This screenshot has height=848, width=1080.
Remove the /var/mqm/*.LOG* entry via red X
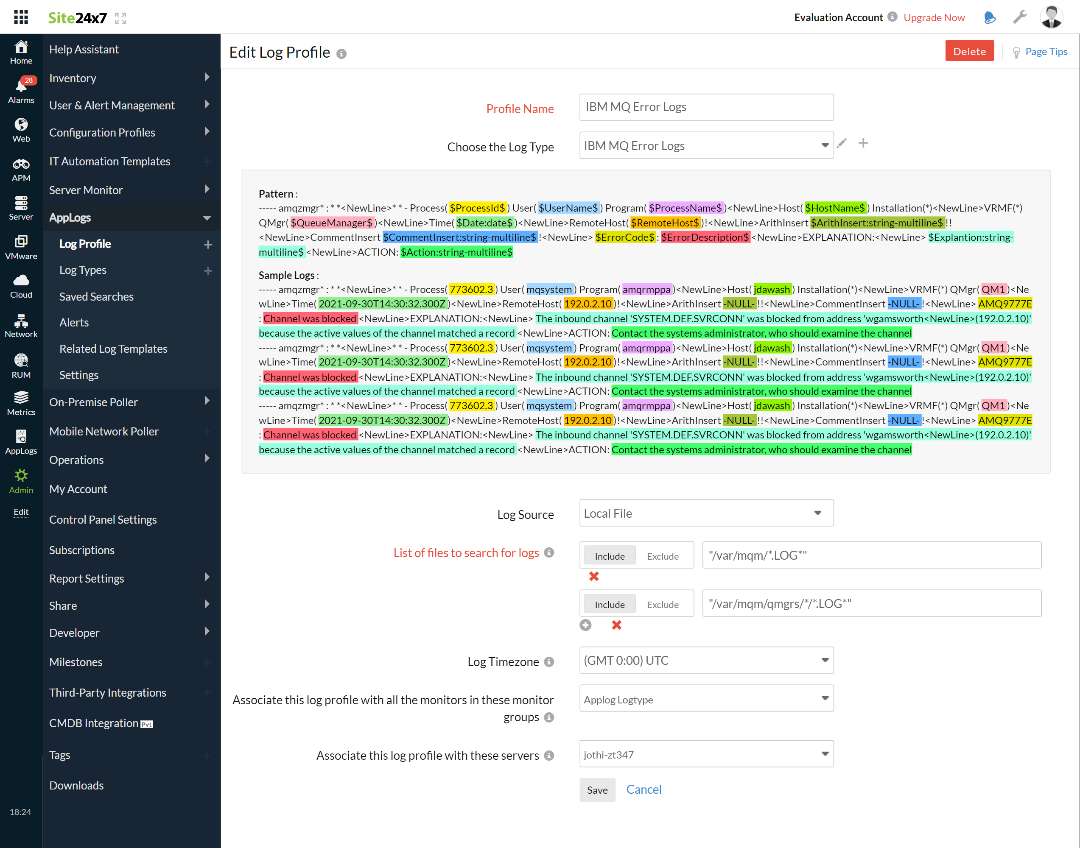coord(593,576)
